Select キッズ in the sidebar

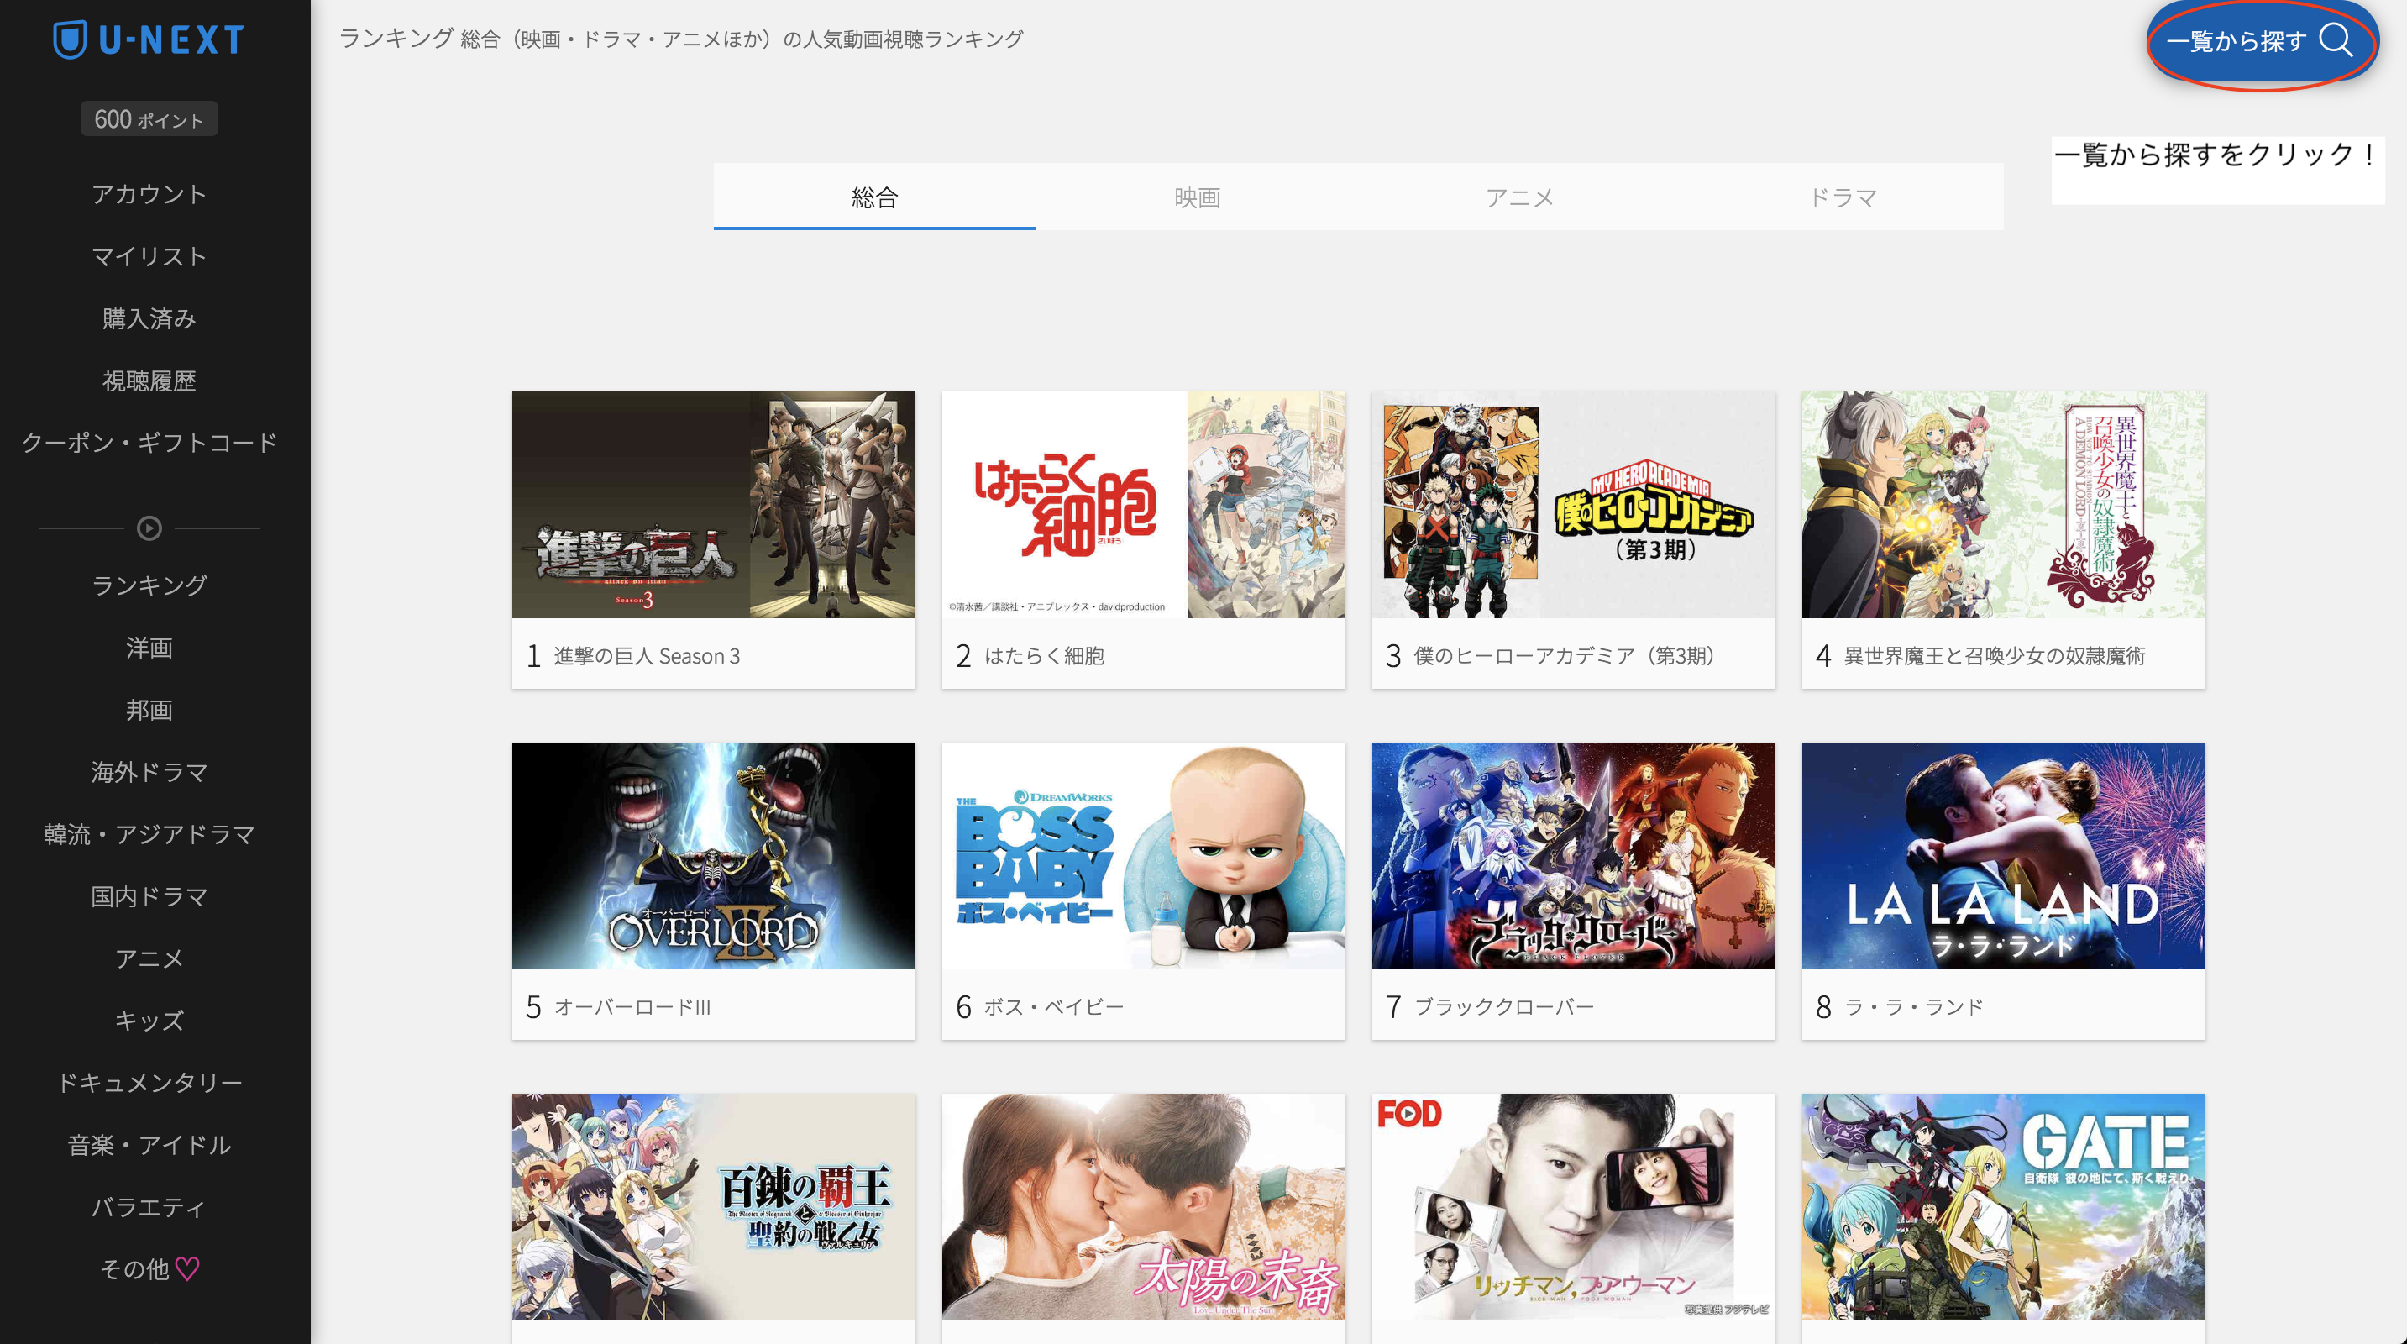(x=149, y=1021)
